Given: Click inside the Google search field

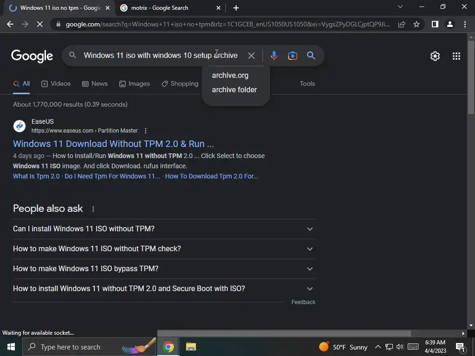Looking at the screenshot, I should [x=160, y=56].
